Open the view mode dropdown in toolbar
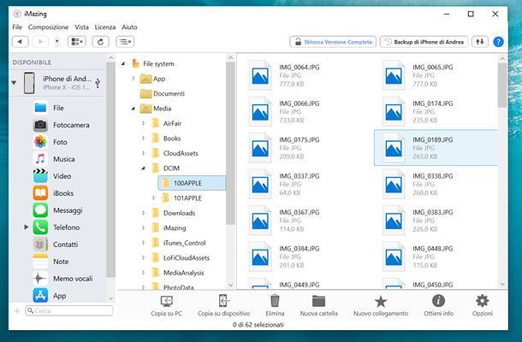522x342 pixels. tap(79, 41)
